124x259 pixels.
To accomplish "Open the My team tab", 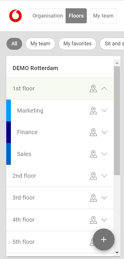I will tap(103, 16).
